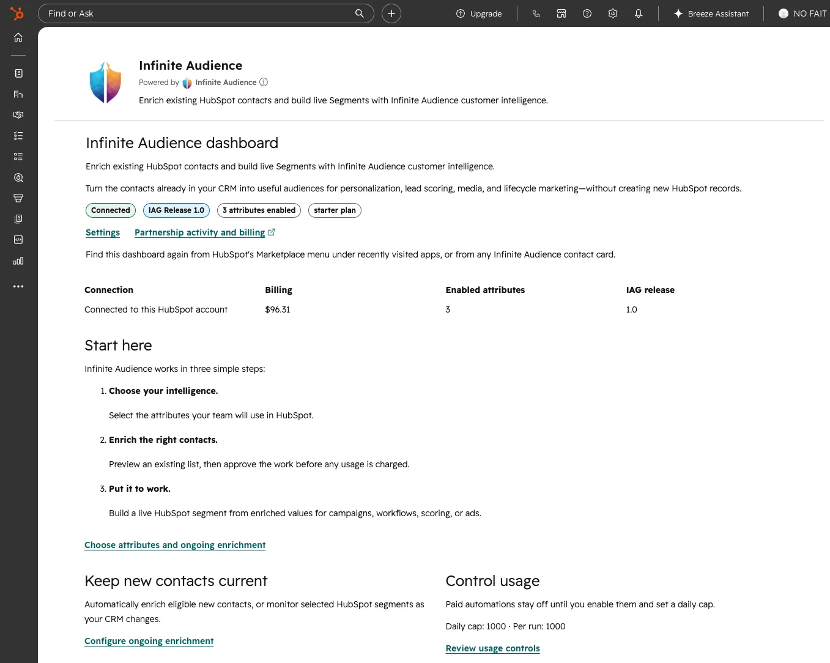Viewport: 830px width, 663px height.
Task: Open the Notifications bell icon
Action: [x=639, y=13]
